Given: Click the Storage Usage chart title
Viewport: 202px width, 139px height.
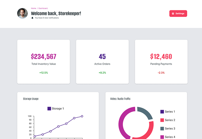Looking at the screenshot, I should click(31, 99).
